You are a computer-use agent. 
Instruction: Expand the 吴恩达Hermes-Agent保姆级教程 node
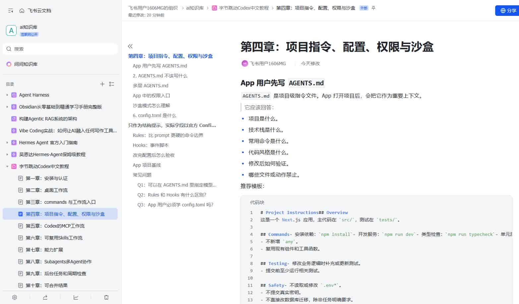7,154
